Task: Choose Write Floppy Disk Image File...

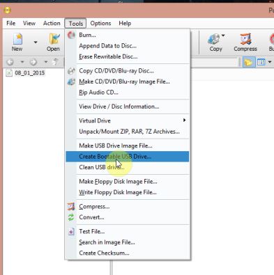Action: (x=128, y=192)
